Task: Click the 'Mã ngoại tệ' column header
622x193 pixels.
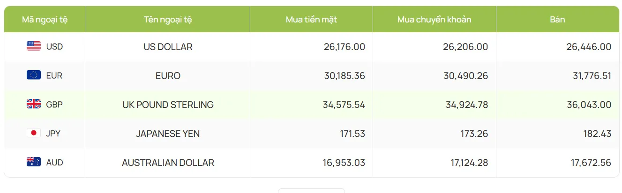Action: pos(45,20)
